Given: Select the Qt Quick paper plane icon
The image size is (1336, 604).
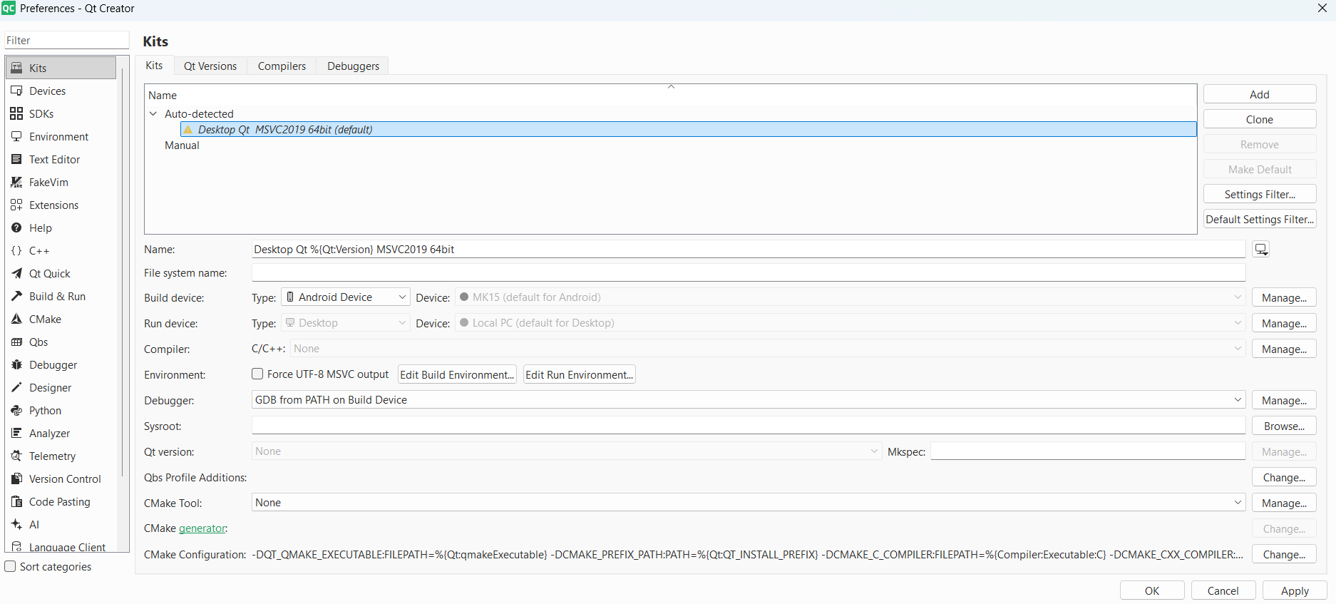Looking at the screenshot, I should click(16, 274).
